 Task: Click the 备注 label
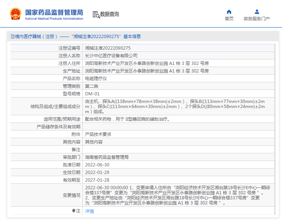click(76, 150)
